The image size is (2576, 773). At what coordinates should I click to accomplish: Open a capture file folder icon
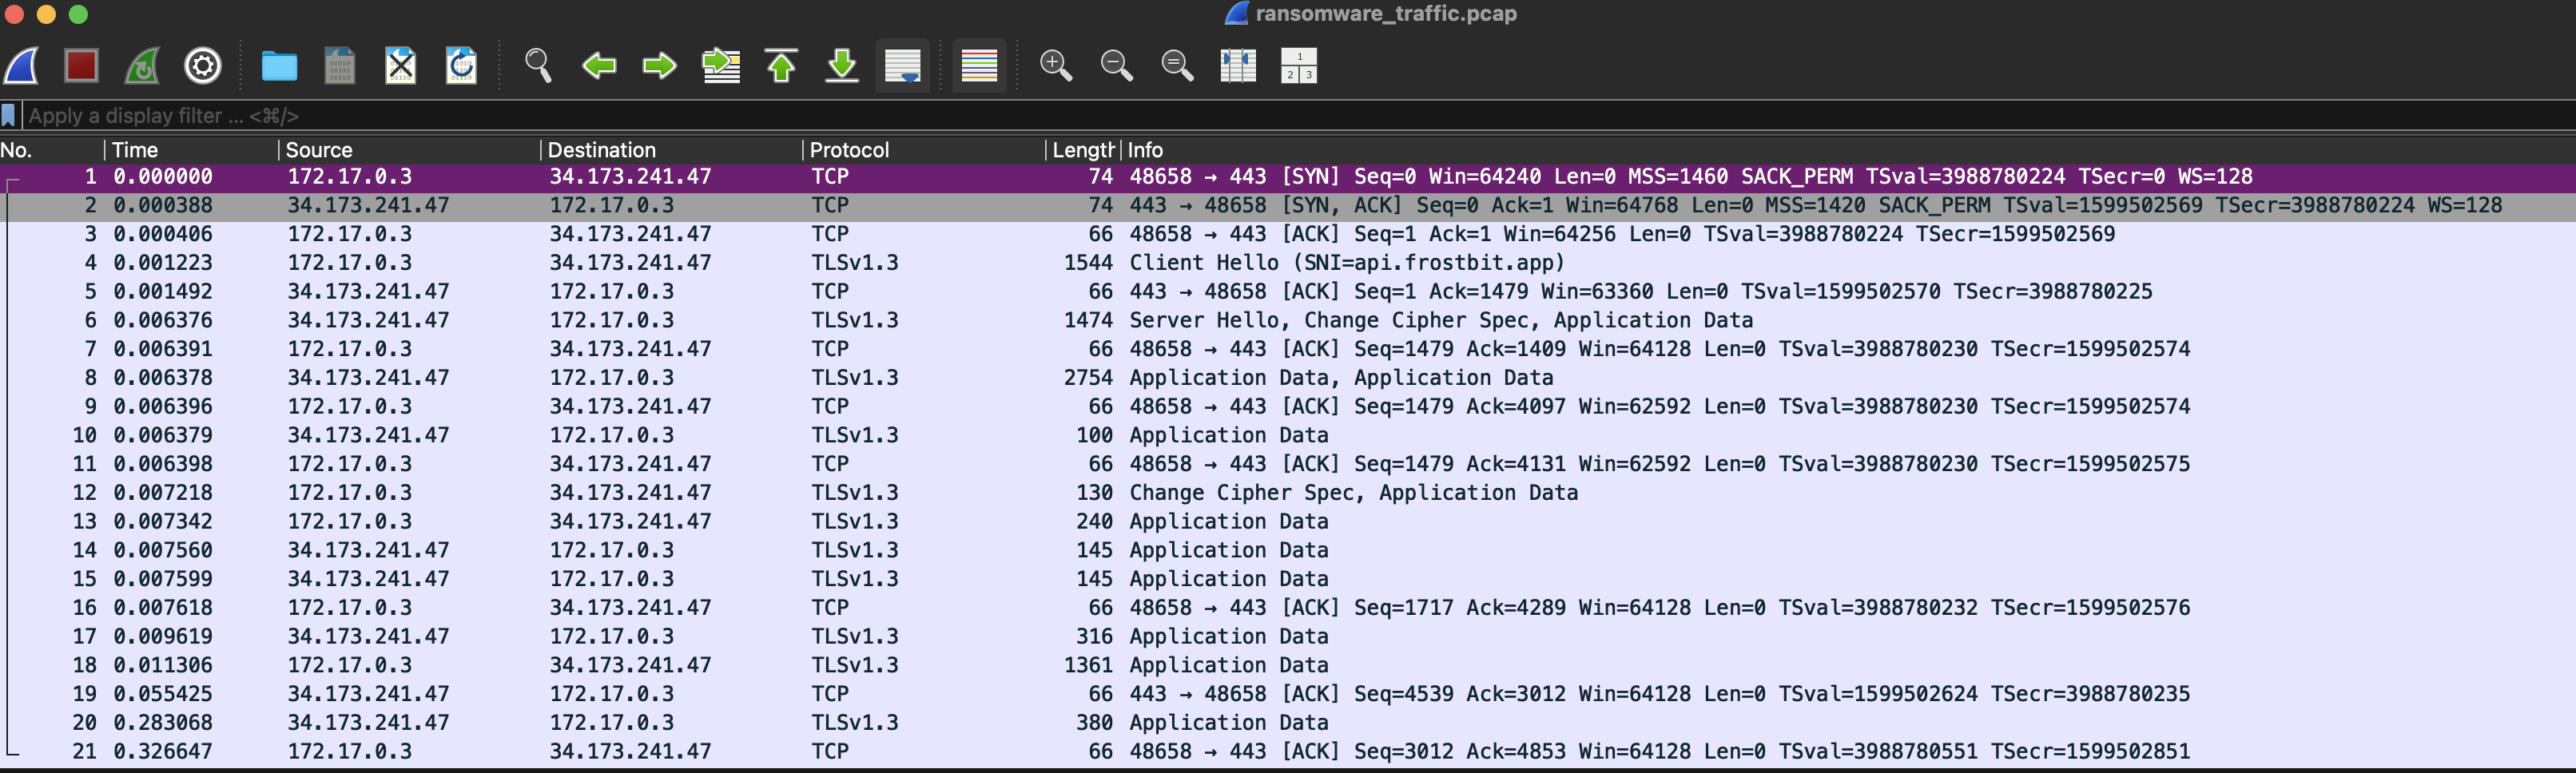pyautogui.click(x=279, y=66)
